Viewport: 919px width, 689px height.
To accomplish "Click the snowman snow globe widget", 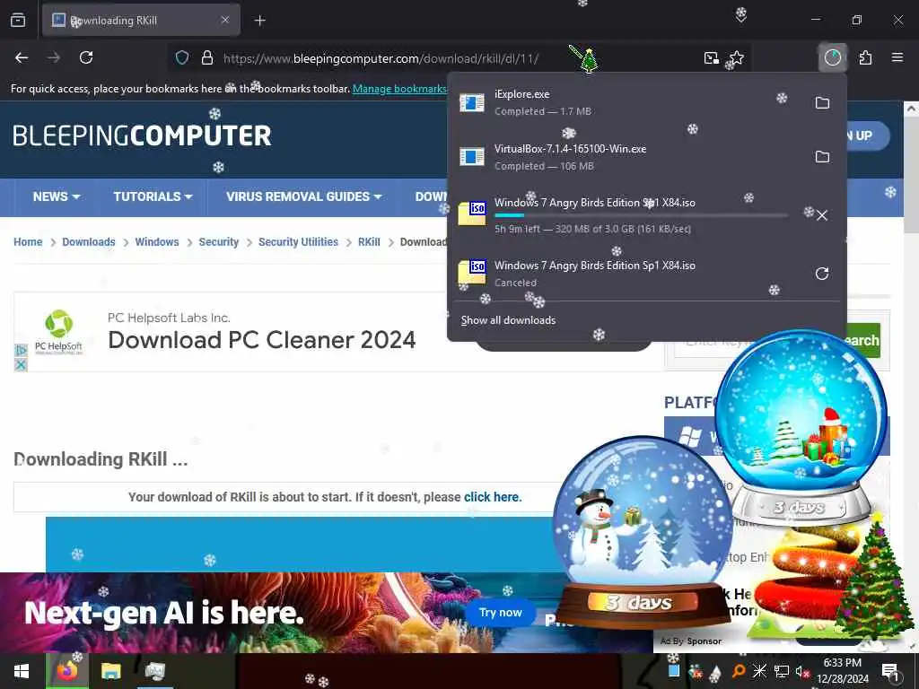I will pyautogui.click(x=642, y=530).
